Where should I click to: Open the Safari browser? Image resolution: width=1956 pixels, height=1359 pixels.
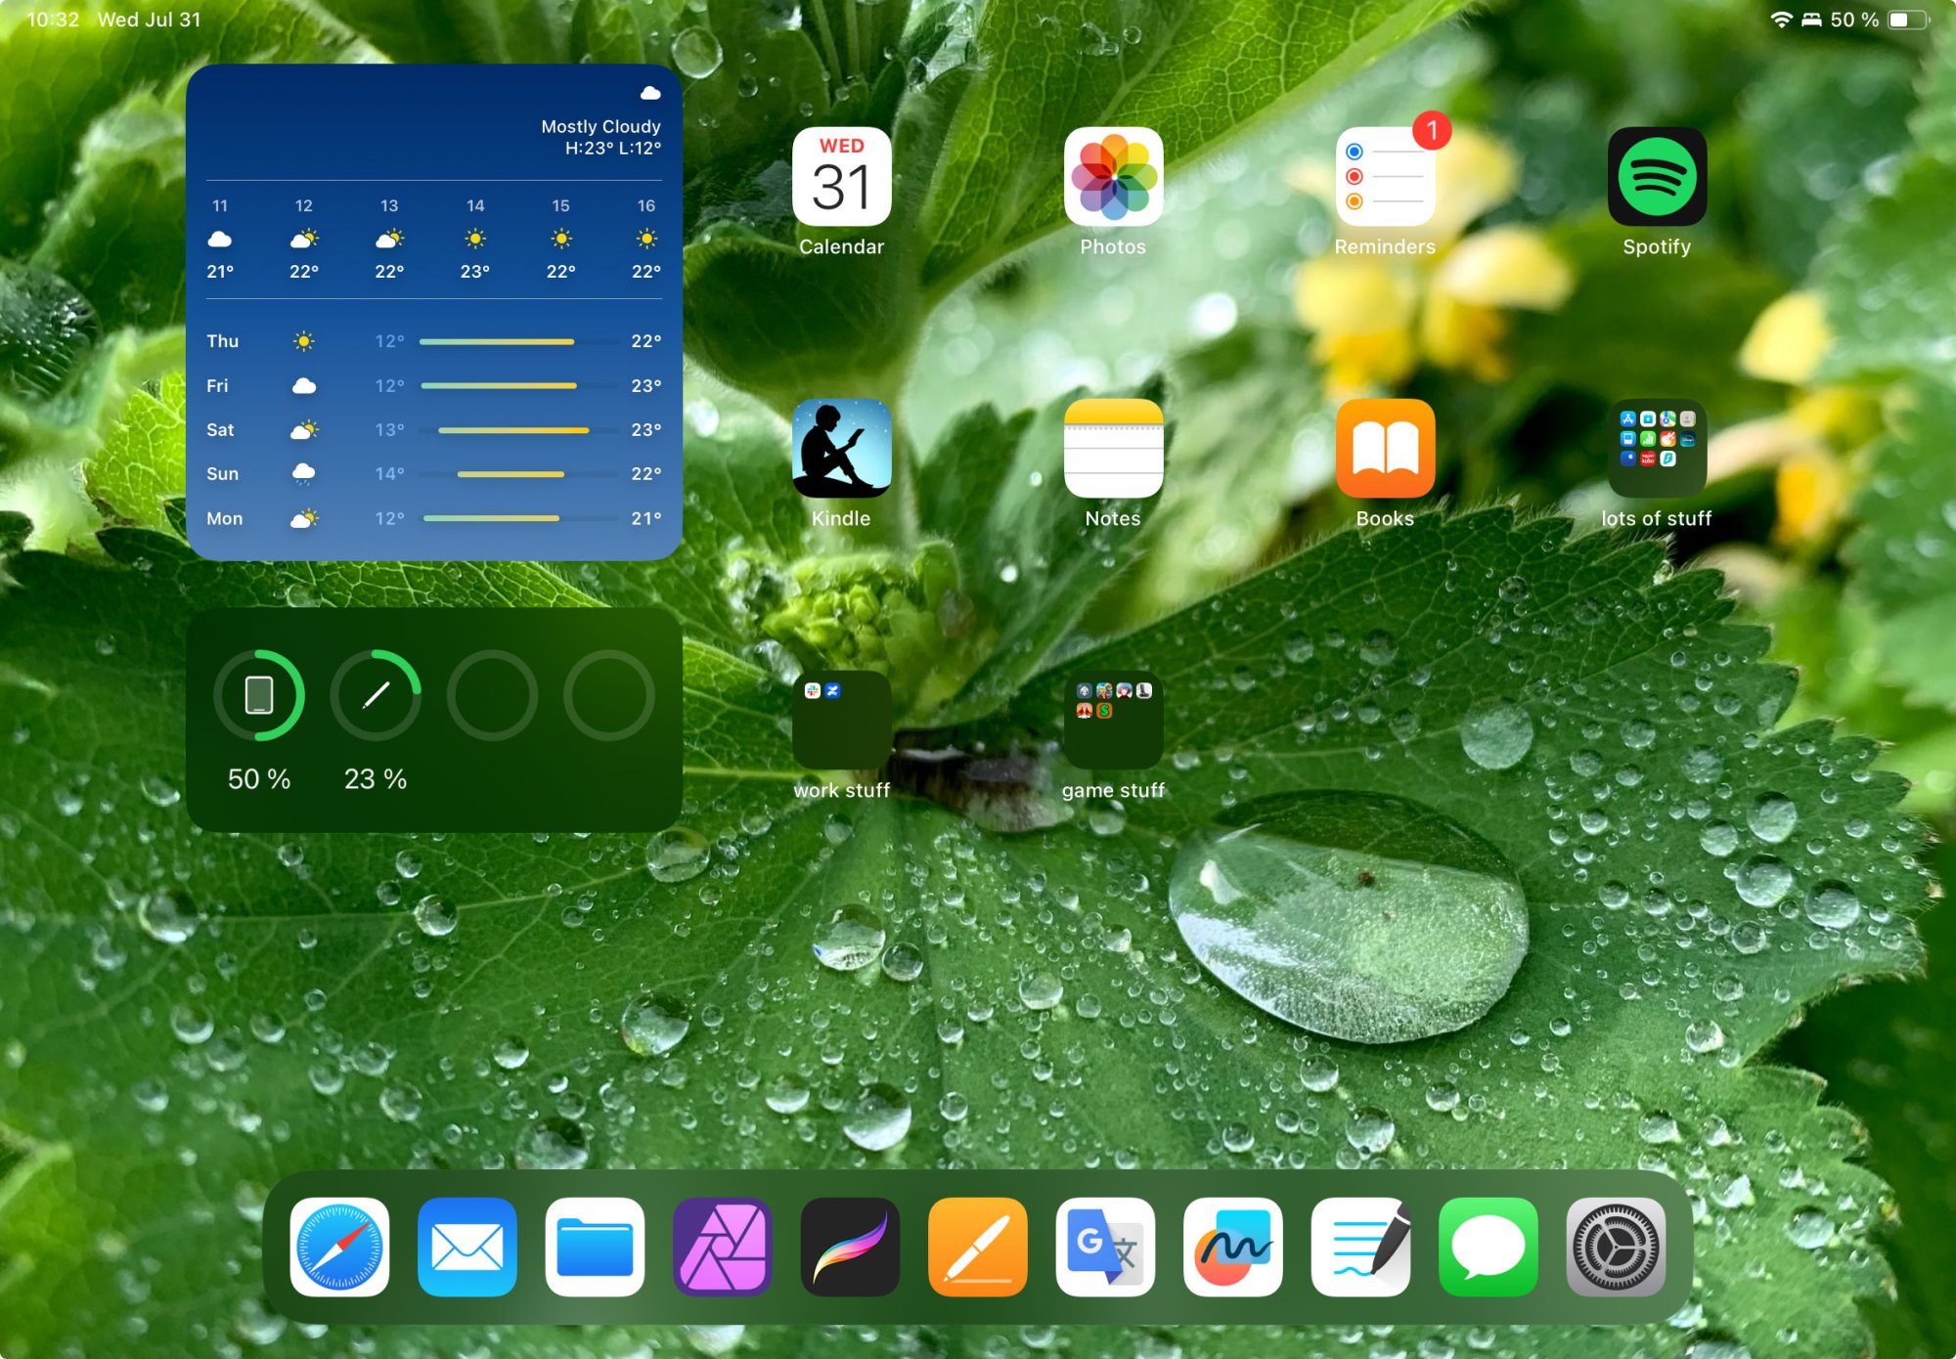(339, 1247)
